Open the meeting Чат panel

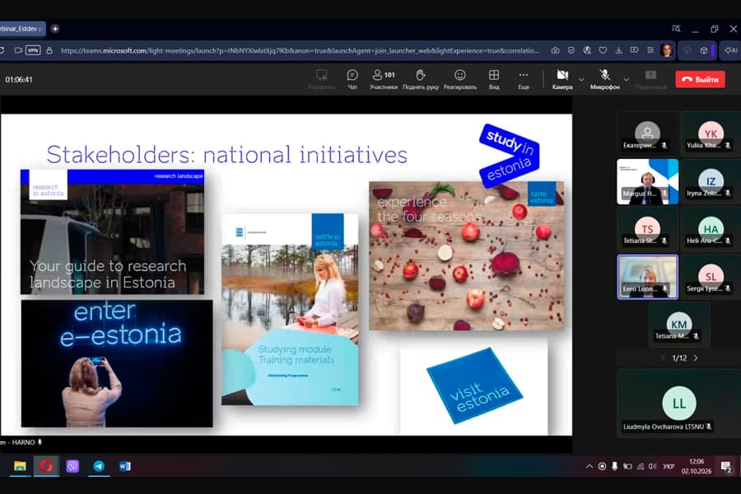pos(352,79)
